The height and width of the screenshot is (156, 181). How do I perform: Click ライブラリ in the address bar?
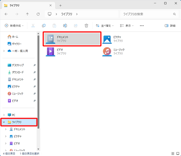(x=67, y=14)
